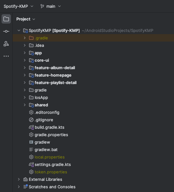Select the Scratches and Consoles label
The image size is (174, 192).
tap(52, 187)
